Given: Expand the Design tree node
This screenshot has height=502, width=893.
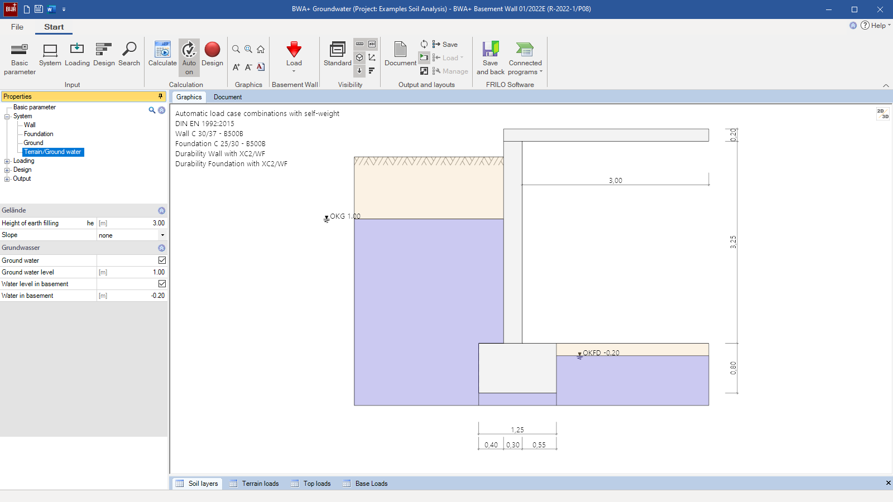Looking at the screenshot, I should coord(7,170).
